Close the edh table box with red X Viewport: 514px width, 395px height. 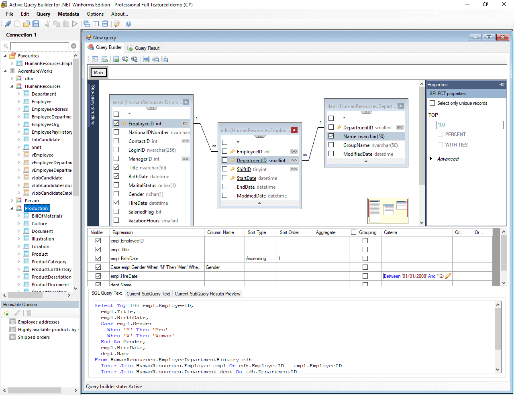tap(294, 130)
